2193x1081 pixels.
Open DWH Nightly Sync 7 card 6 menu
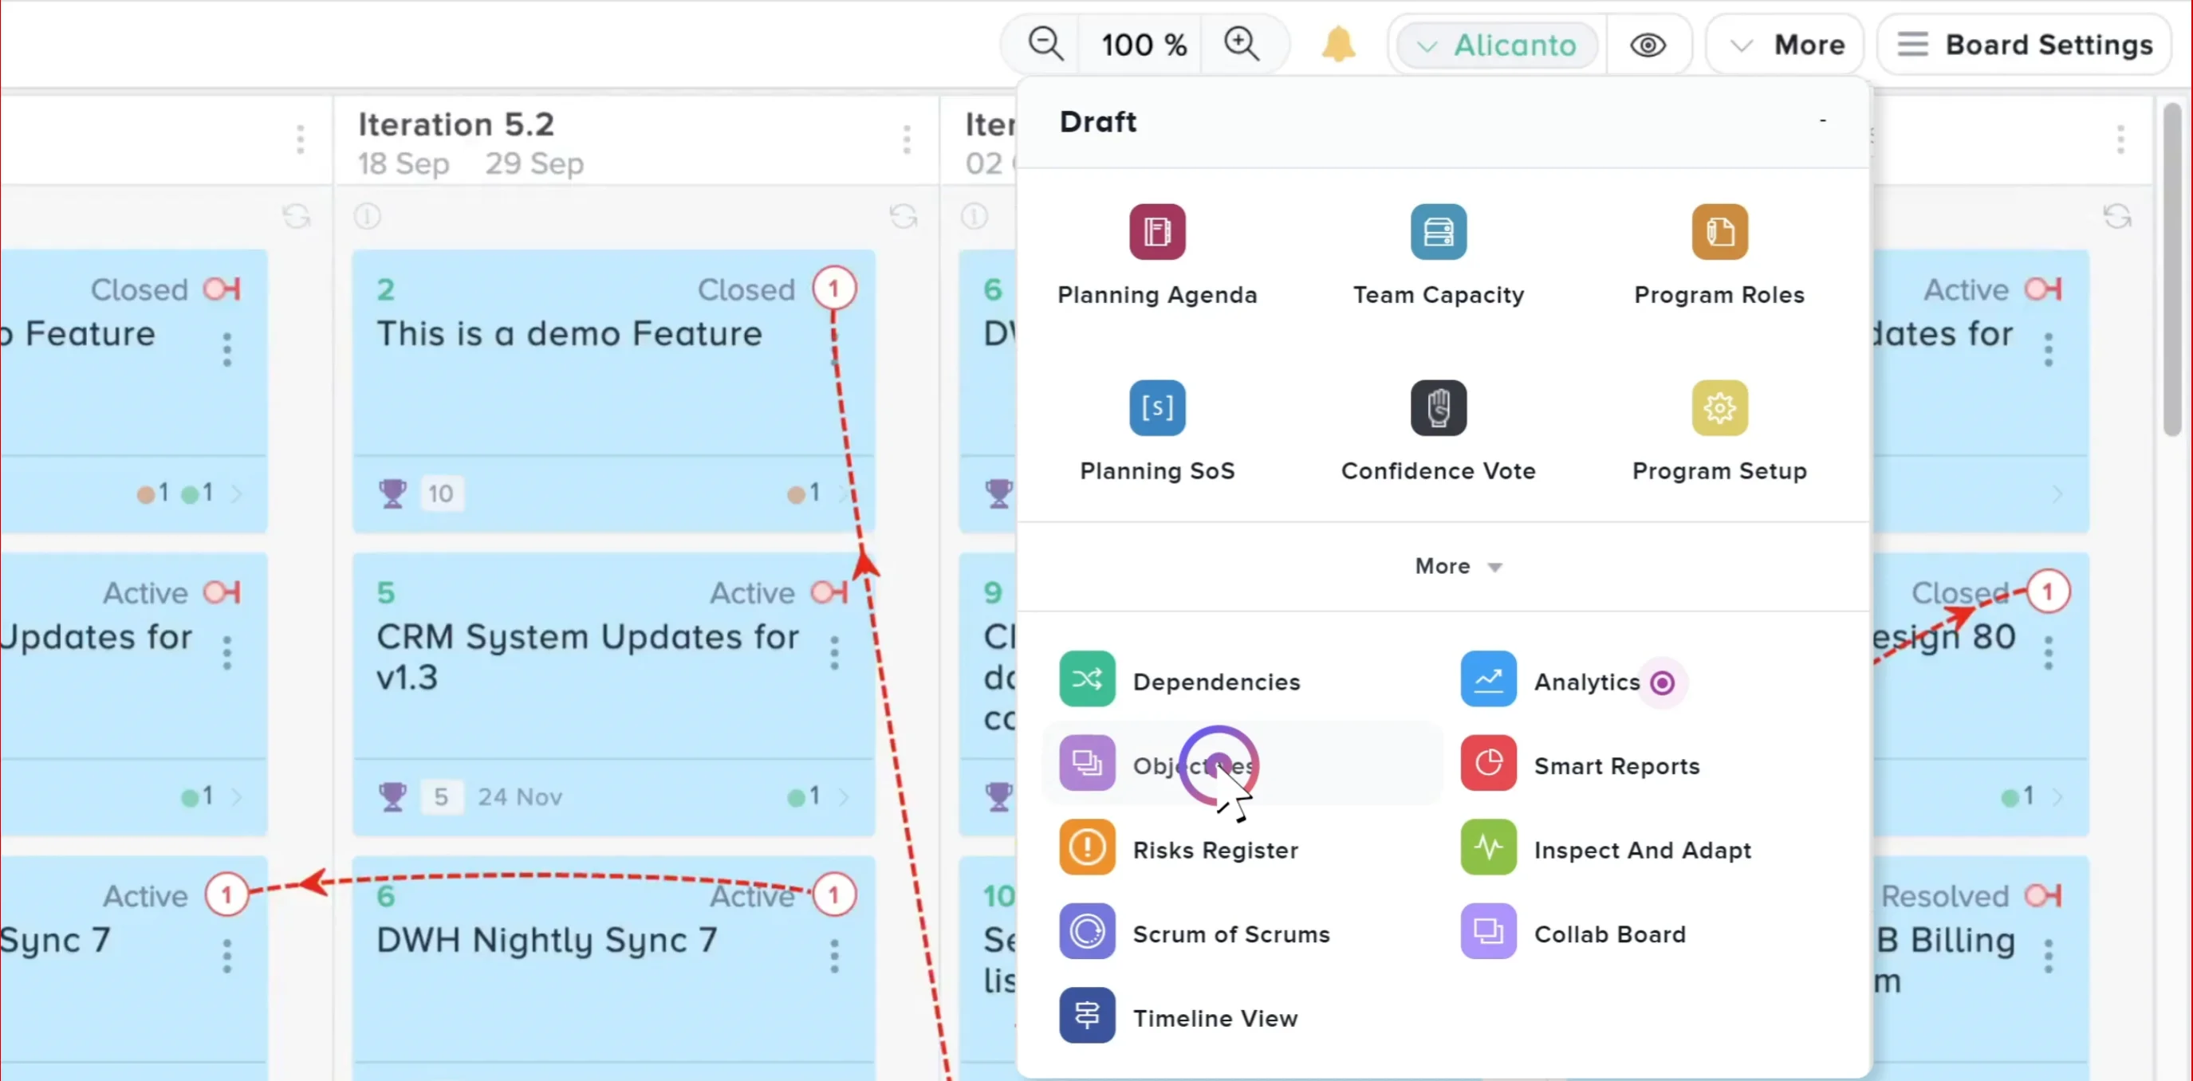(x=834, y=956)
